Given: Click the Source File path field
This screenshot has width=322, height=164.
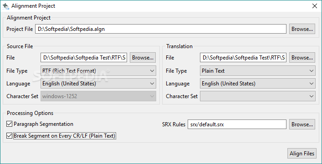Looking at the screenshot, I should point(84,58).
